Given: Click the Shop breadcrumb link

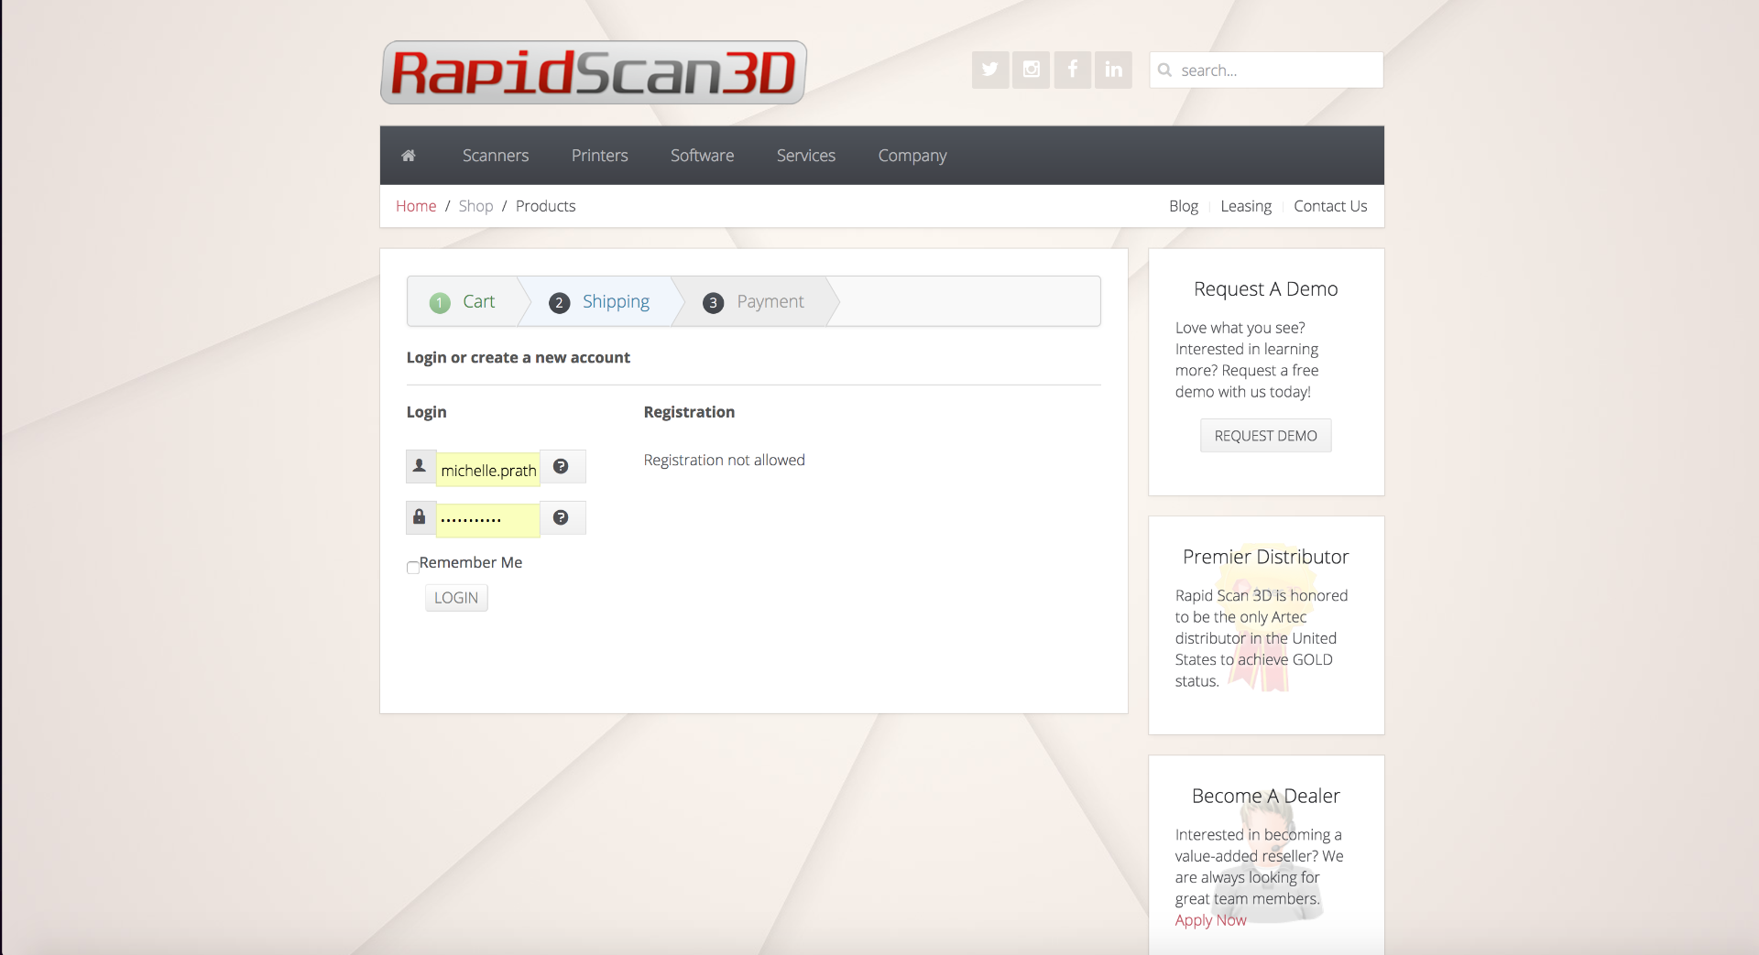Looking at the screenshot, I should point(475,206).
